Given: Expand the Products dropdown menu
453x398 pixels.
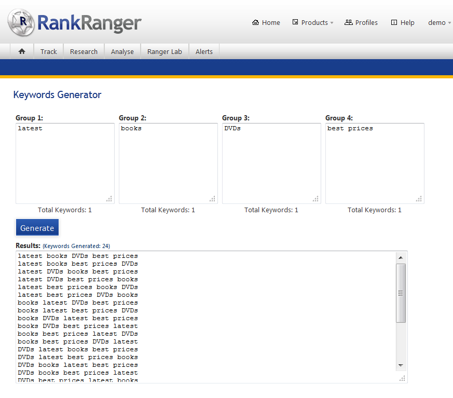Looking at the screenshot, I should click(312, 22).
